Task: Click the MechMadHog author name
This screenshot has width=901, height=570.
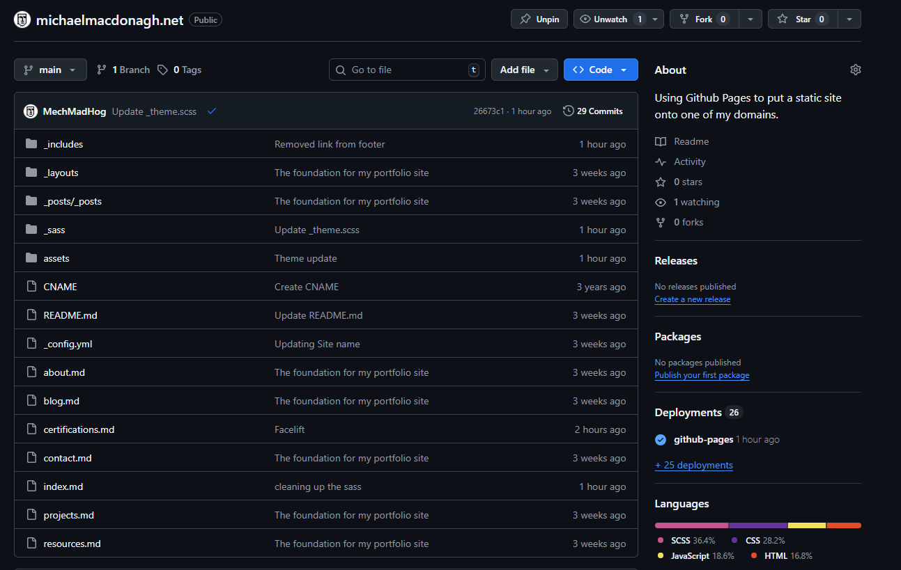Action: click(75, 111)
